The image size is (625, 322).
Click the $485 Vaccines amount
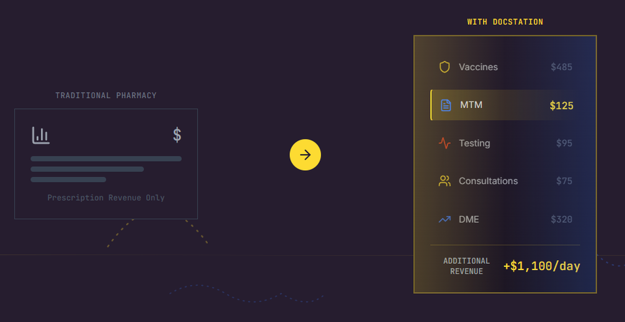561,67
